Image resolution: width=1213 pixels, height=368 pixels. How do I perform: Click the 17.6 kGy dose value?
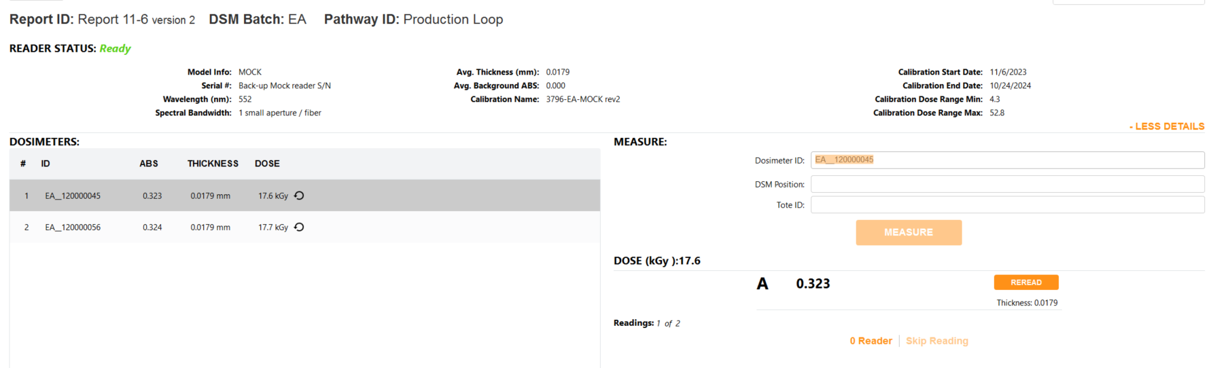(x=273, y=196)
